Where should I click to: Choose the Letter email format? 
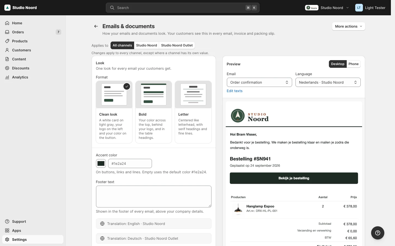pyautogui.click(x=193, y=112)
